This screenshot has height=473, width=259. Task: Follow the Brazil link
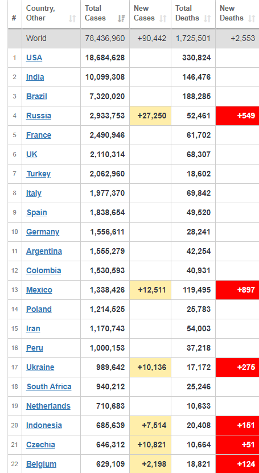pos(36,96)
